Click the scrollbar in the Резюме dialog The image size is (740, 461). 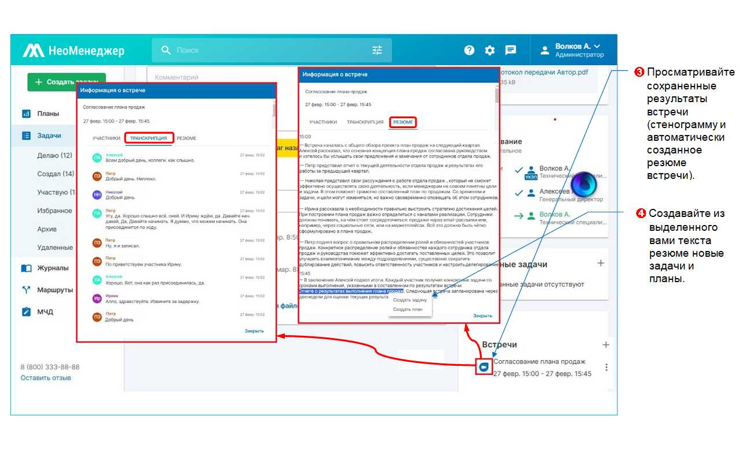[496, 93]
